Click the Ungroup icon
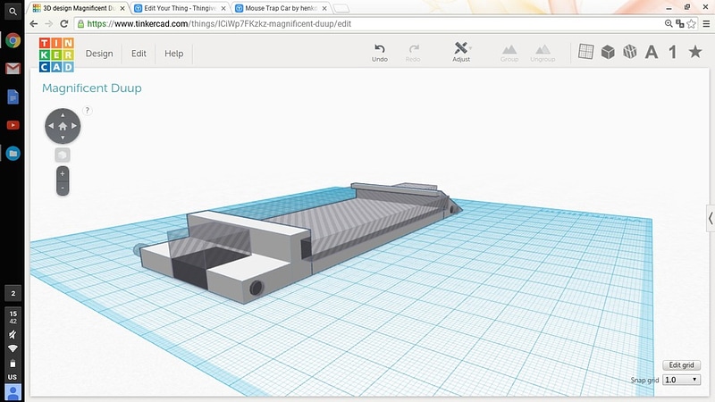The width and height of the screenshot is (715, 402). click(x=543, y=53)
